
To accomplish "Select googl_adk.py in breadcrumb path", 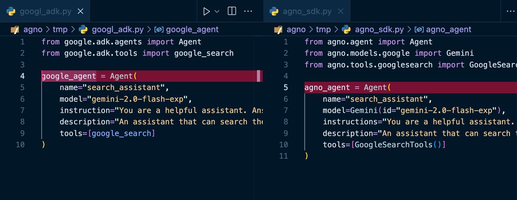I will coord(118,30).
